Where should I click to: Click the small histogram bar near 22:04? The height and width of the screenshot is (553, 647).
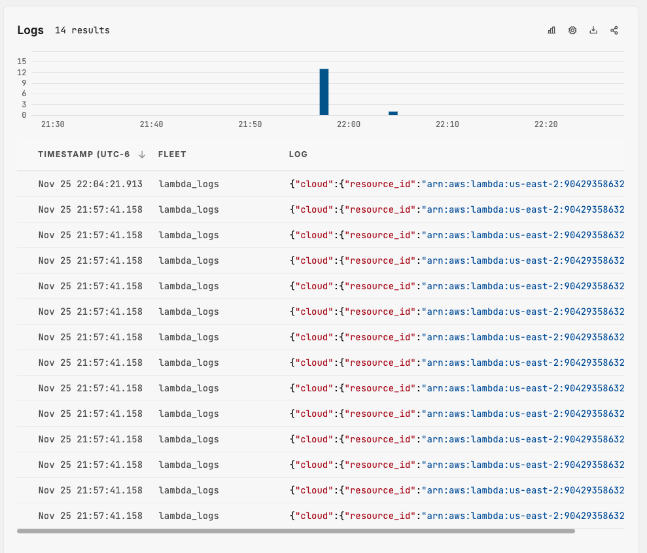point(393,113)
